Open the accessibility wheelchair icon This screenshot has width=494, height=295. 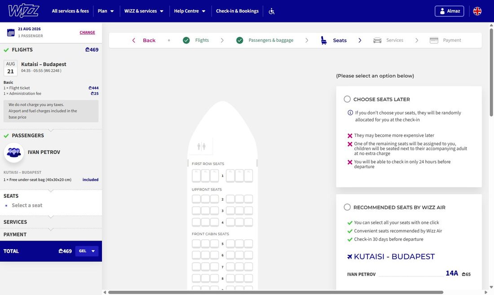[x=272, y=11]
